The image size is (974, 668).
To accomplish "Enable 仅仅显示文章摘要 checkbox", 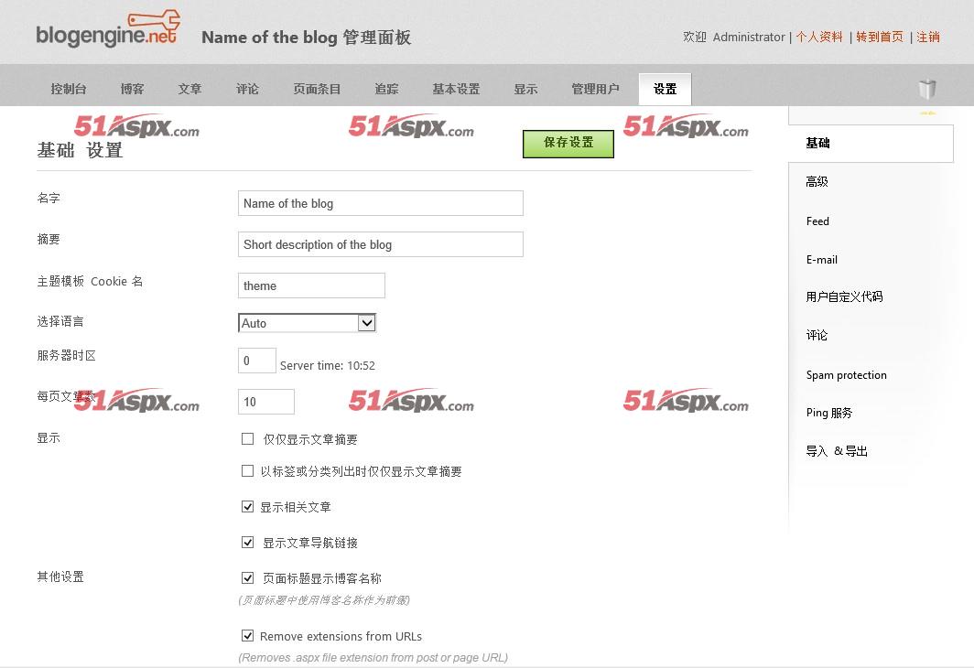I will pos(247,439).
